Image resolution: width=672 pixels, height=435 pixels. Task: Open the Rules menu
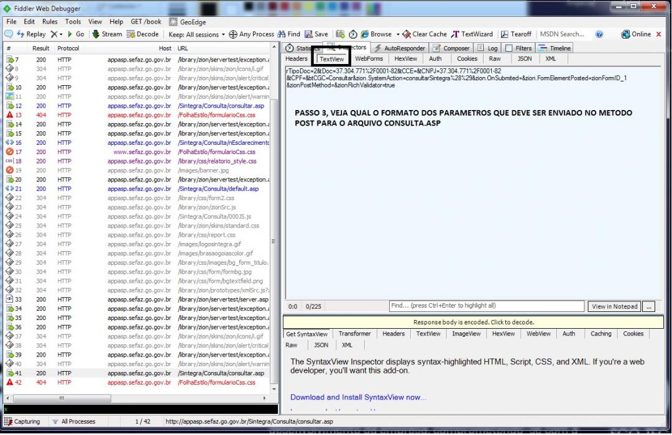50,21
